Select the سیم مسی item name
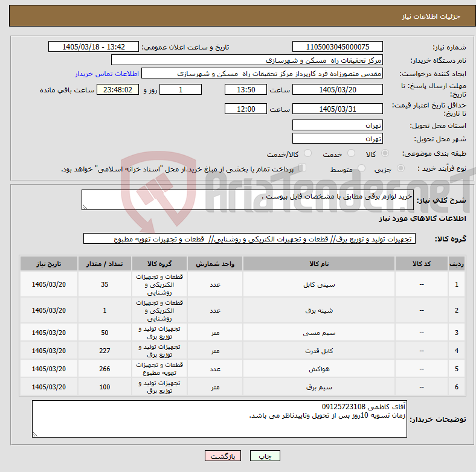 (319, 333)
